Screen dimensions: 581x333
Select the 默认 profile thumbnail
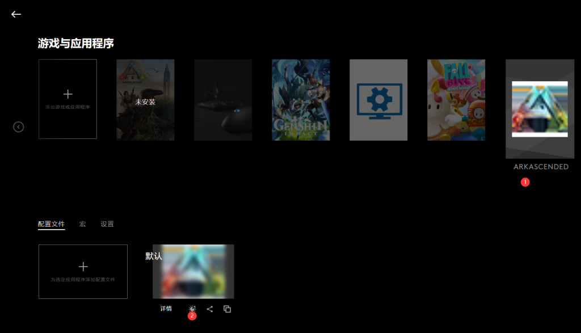click(193, 272)
